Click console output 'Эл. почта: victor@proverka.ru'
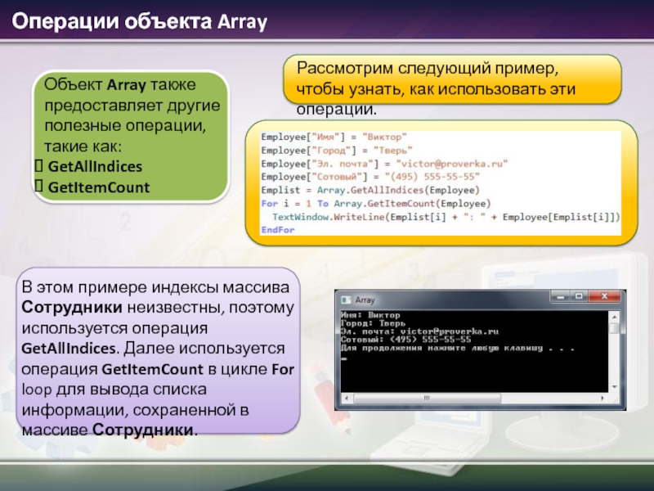The image size is (654, 491). point(419,331)
